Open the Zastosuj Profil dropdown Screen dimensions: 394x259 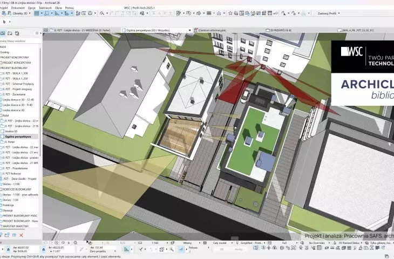[329, 13]
